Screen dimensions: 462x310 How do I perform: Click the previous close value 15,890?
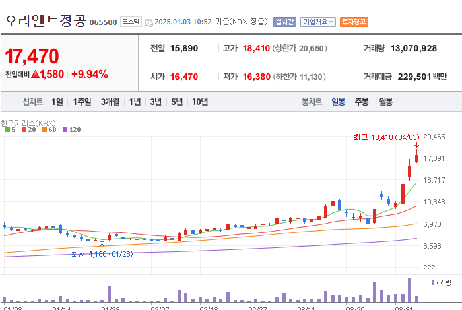184,48
